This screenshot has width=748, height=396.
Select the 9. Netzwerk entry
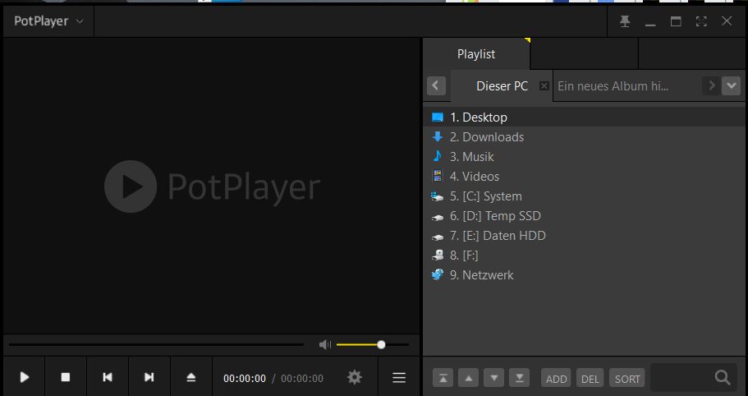click(x=585, y=274)
